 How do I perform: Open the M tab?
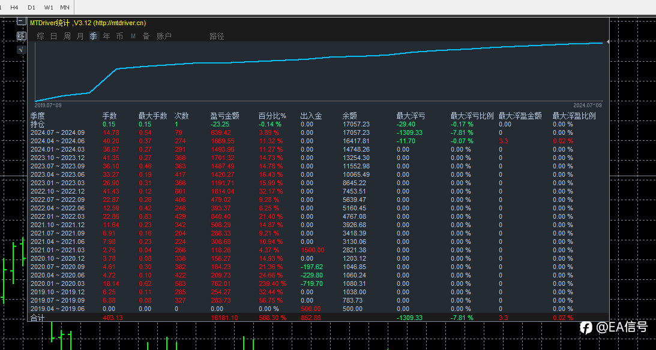pyautogui.click(x=133, y=37)
